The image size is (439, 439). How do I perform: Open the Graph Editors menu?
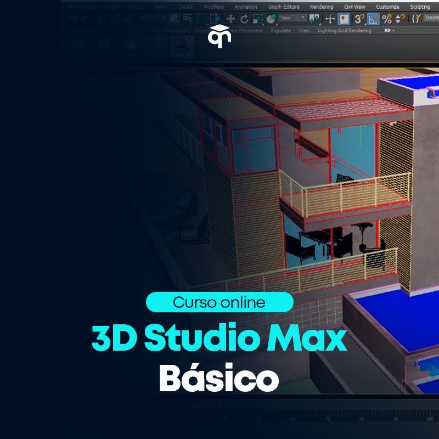(283, 7)
